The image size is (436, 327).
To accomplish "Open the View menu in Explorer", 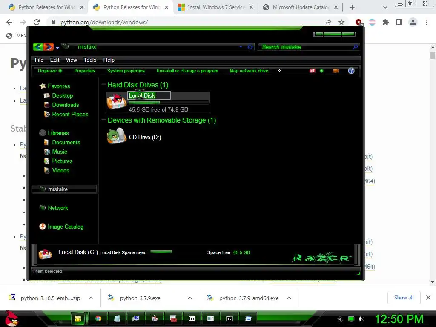I will (72, 60).
